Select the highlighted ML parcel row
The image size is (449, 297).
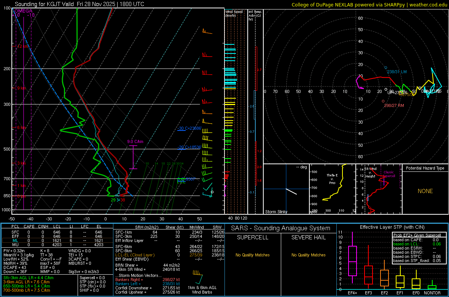(57, 240)
